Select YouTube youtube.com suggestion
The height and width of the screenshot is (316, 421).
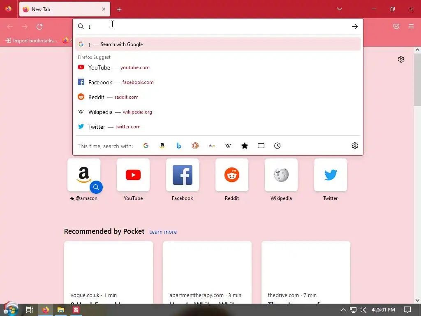pyautogui.click(x=218, y=67)
